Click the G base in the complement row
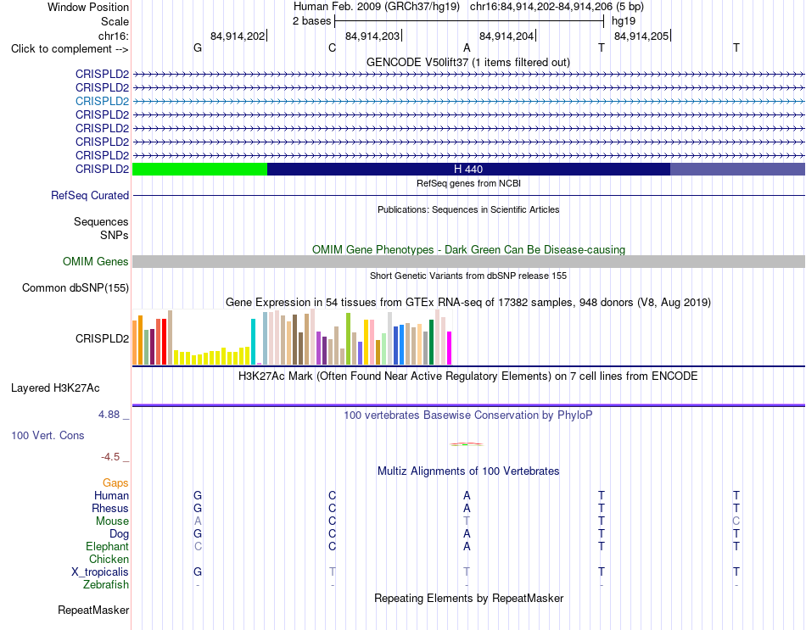 198,47
